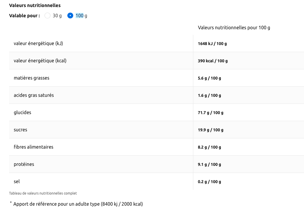
Task: Click the 390 kcal value cell
Action: pos(213,61)
